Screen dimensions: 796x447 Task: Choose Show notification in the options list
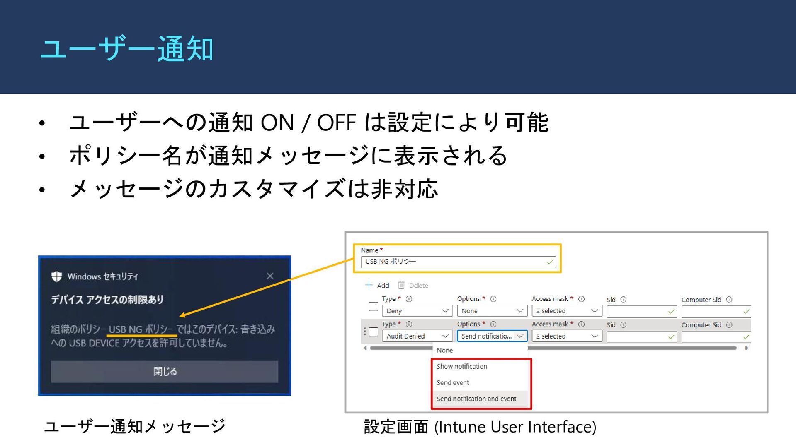click(481, 366)
